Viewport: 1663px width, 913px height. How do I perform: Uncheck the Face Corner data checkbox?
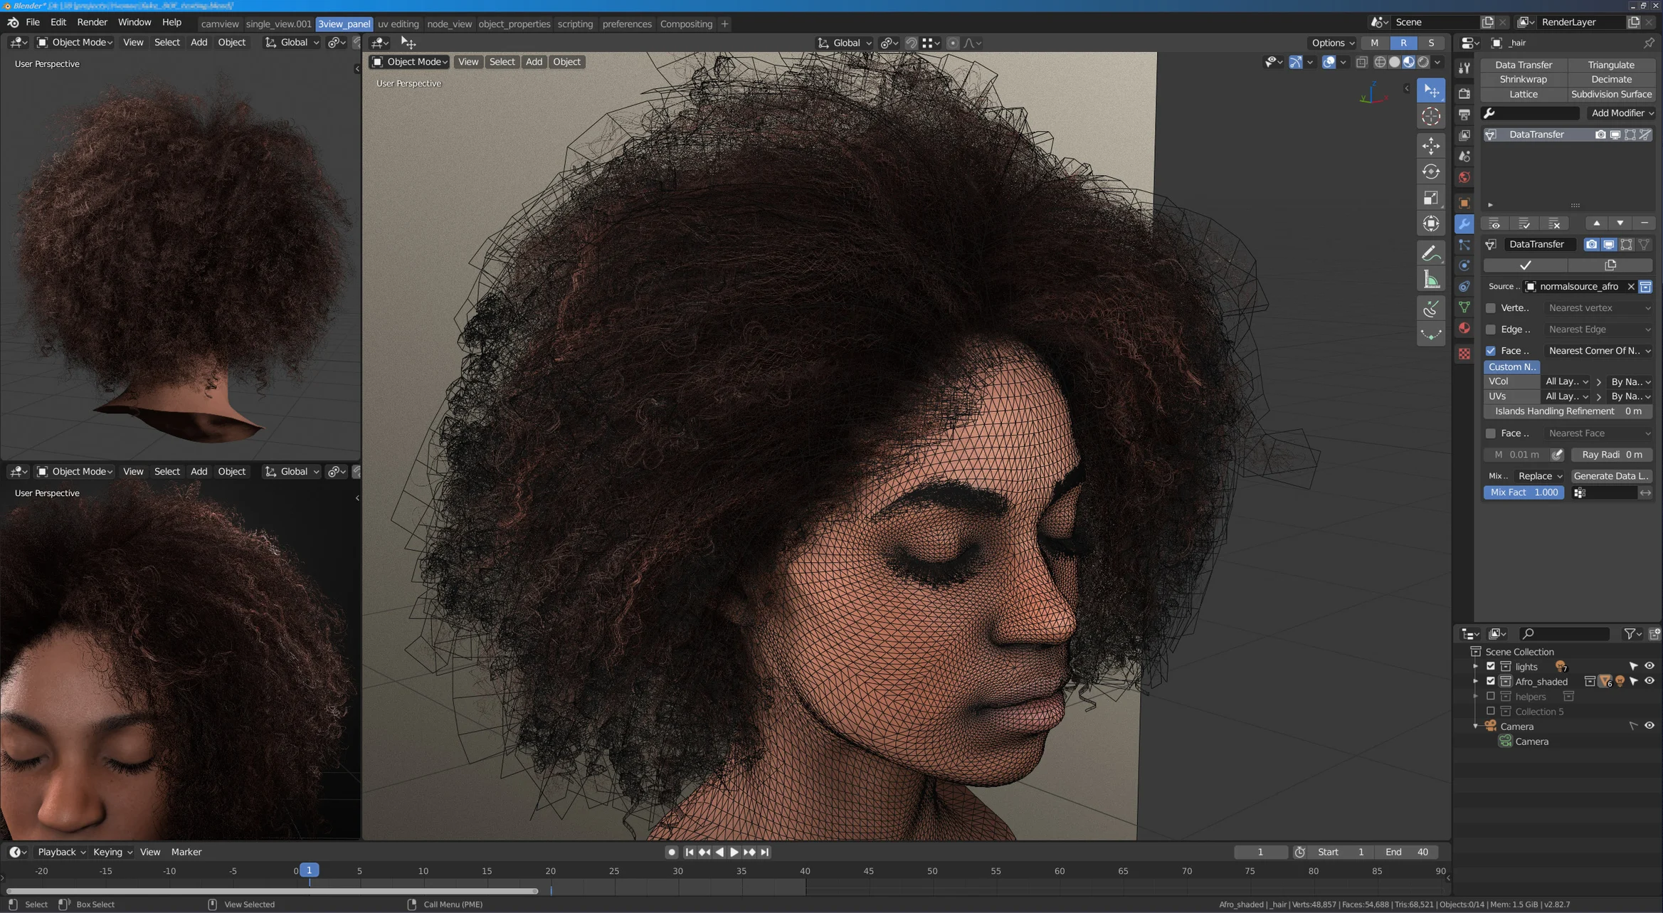[1490, 351]
